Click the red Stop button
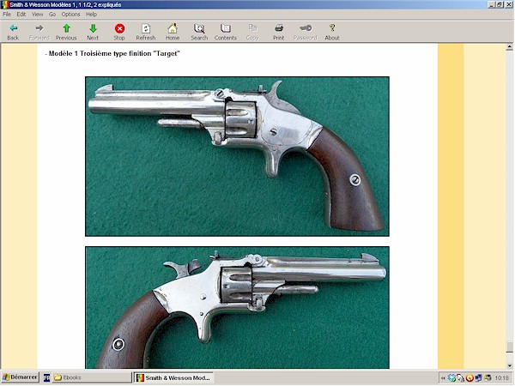The width and height of the screenshot is (515, 386). click(119, 32)
